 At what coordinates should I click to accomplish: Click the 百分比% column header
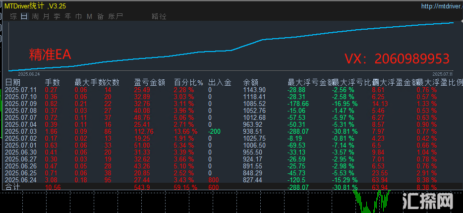[x=188, y=82]
